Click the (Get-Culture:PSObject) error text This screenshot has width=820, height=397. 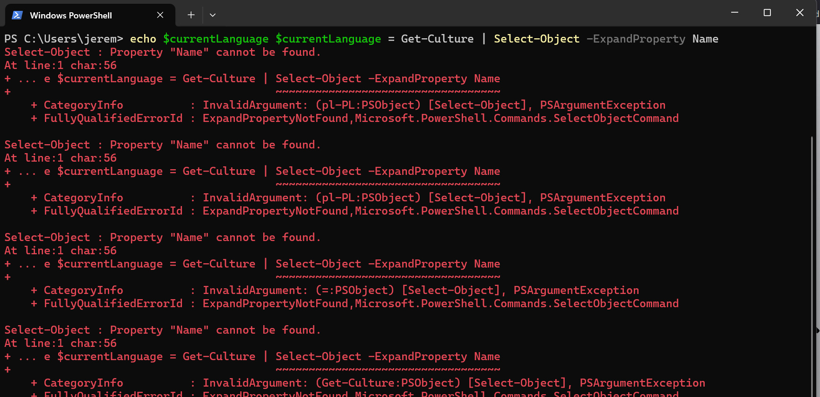tap(388, 383)
